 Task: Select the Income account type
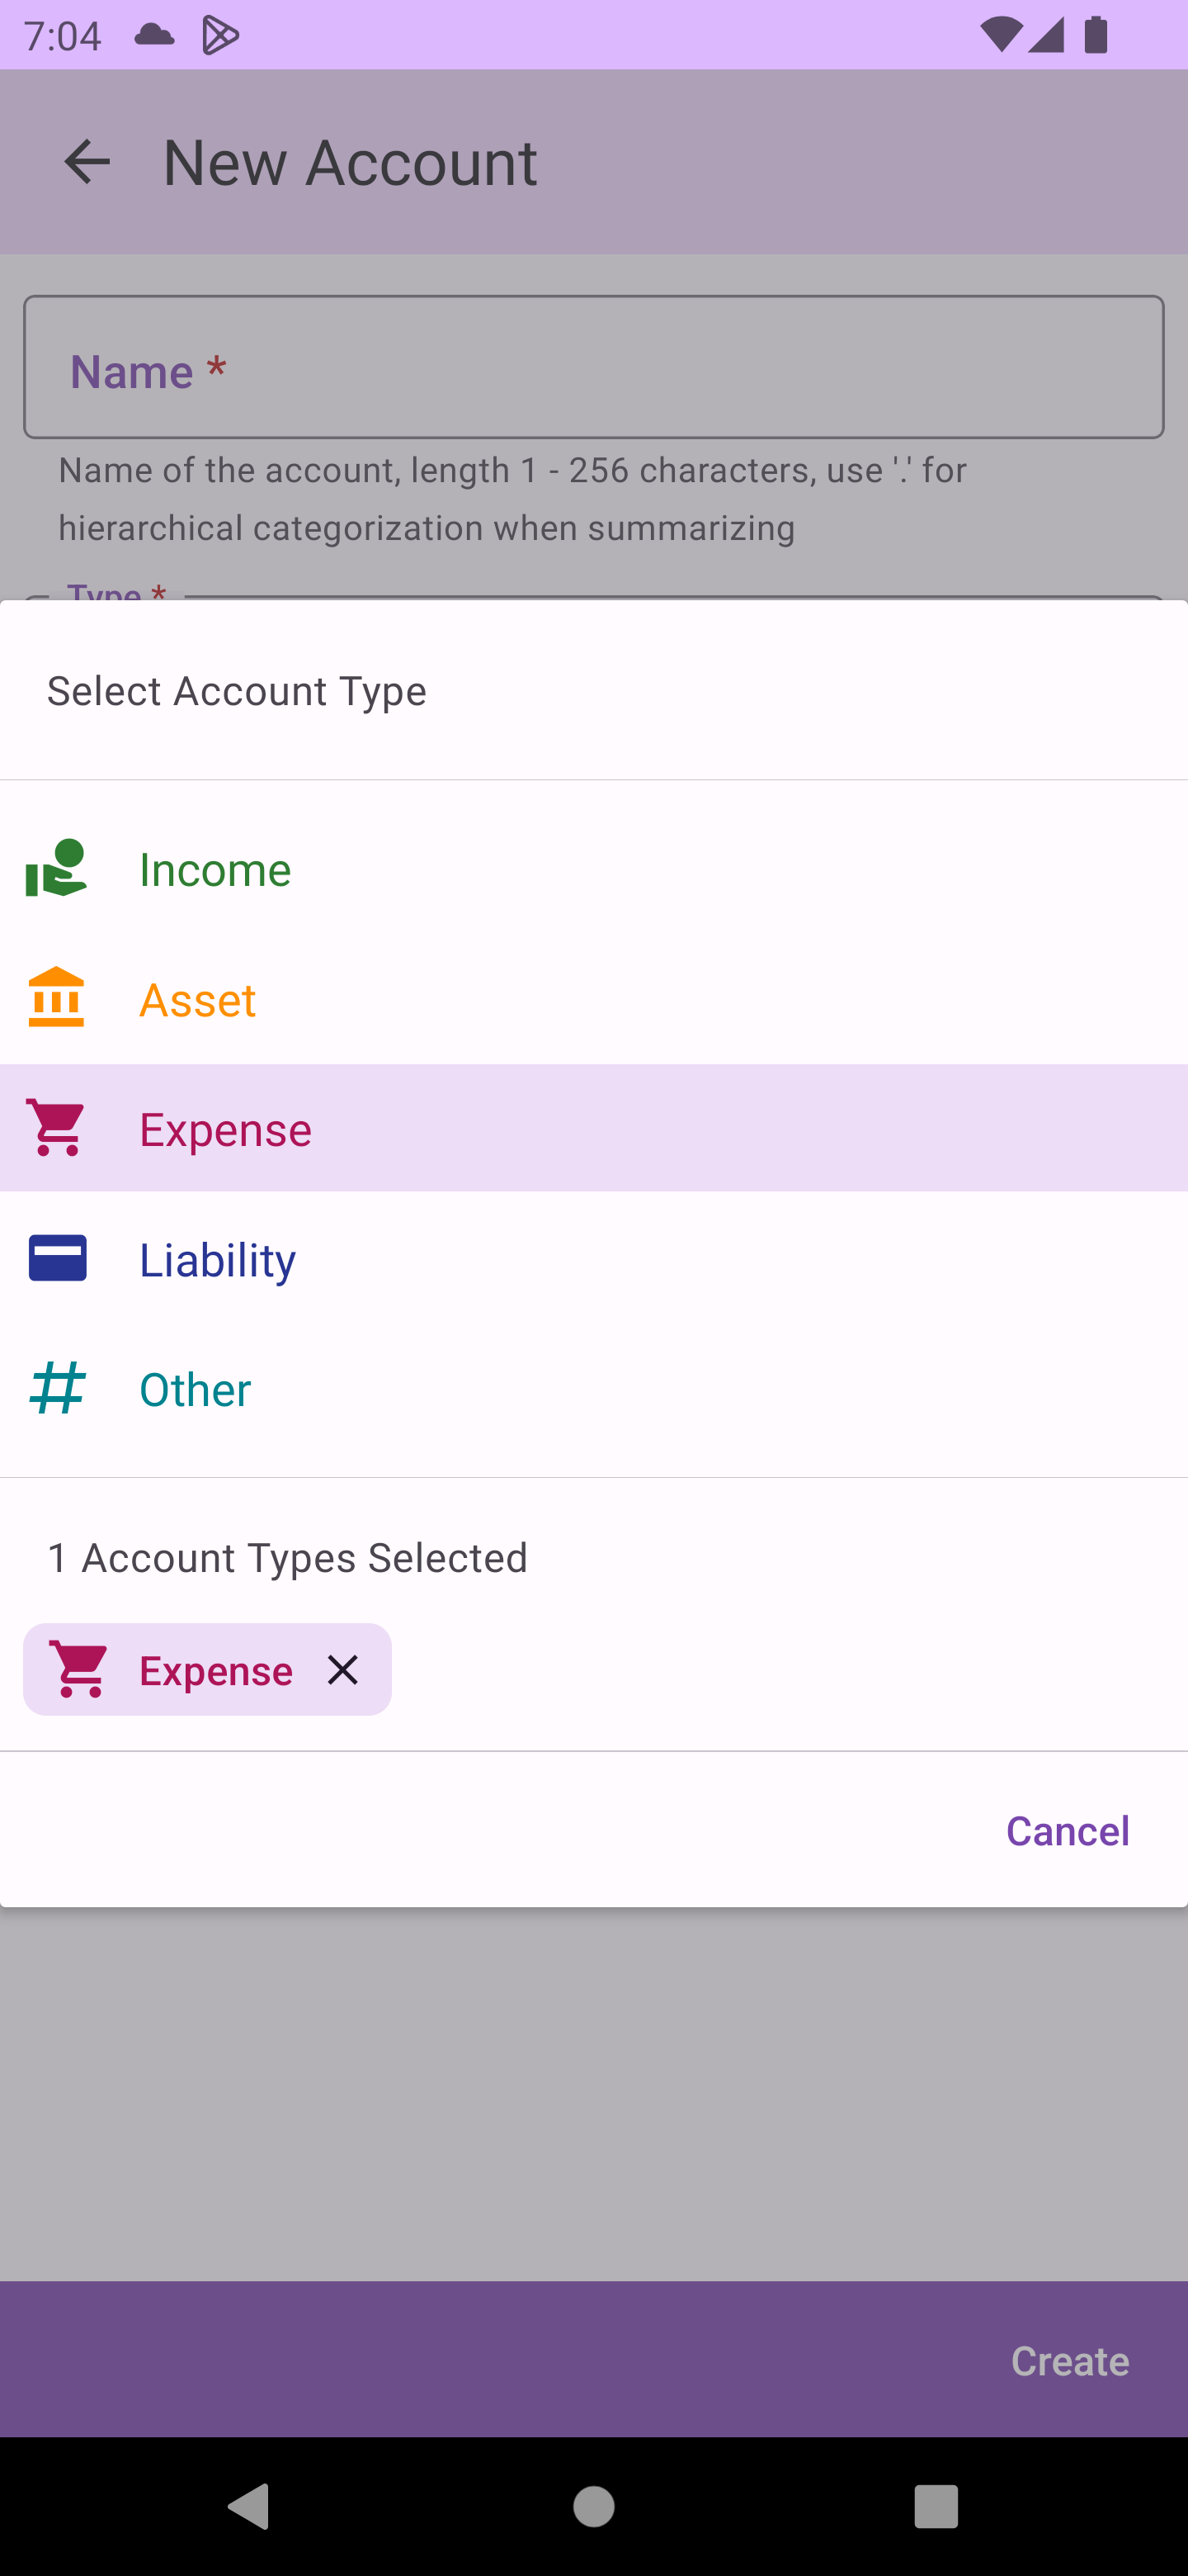click(214, 869)
